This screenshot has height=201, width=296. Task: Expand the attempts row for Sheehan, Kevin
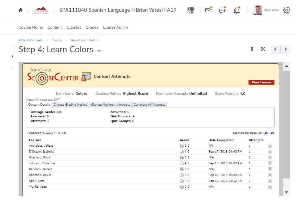coord(270,175)
